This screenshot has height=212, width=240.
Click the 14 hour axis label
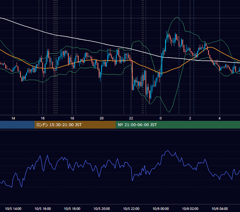point(13,118)
